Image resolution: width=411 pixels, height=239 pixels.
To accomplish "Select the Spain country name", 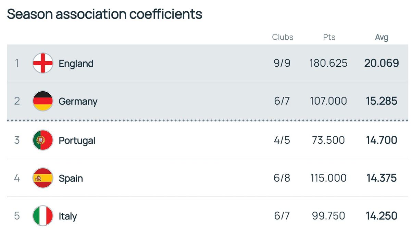I will [71, 178].
